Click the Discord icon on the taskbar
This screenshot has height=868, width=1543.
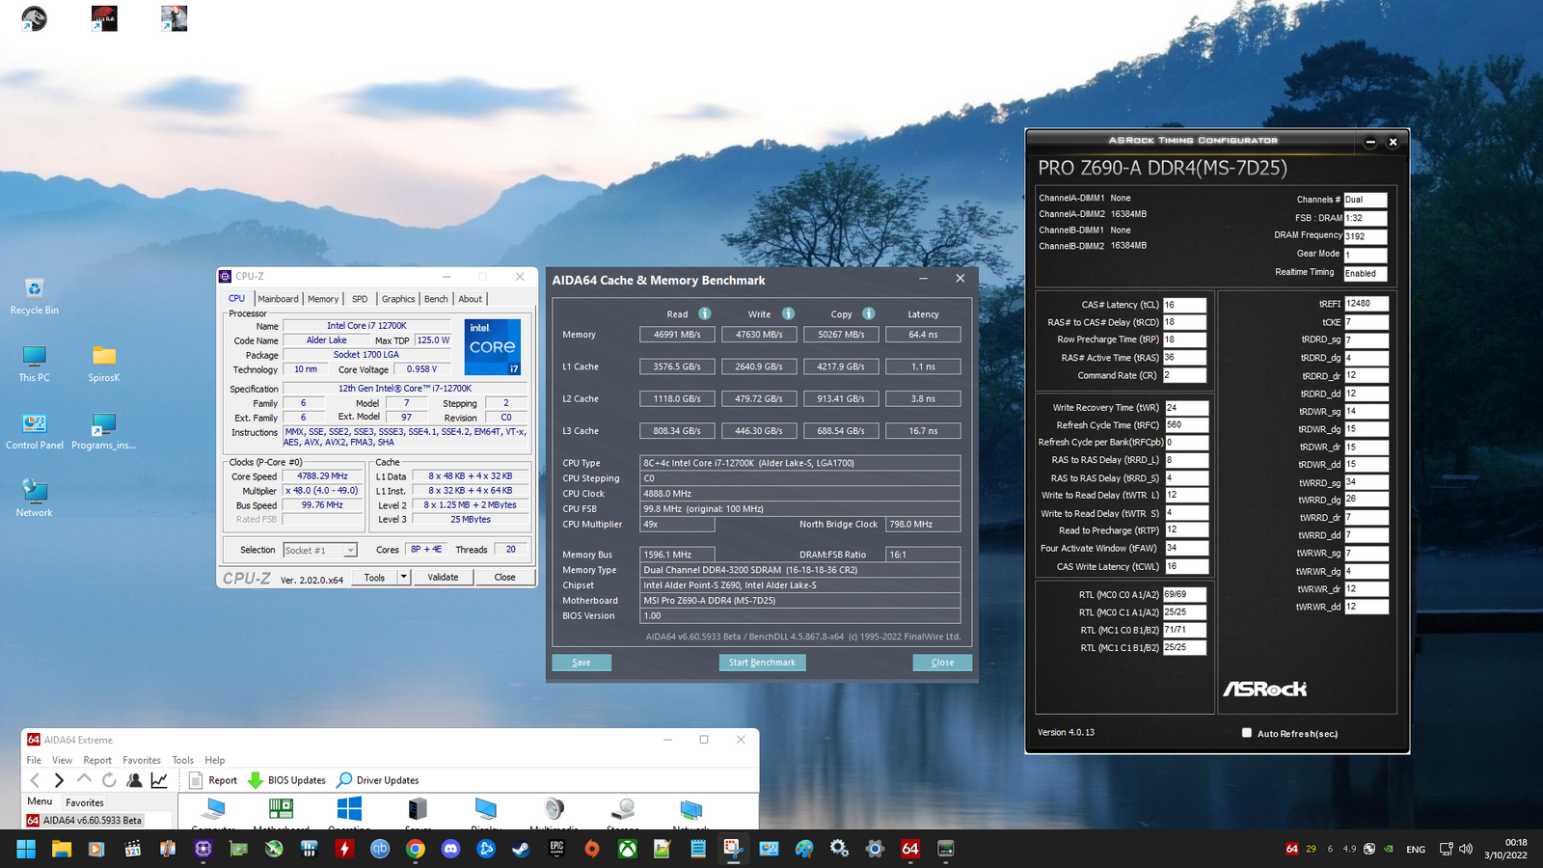click(450, 849)
